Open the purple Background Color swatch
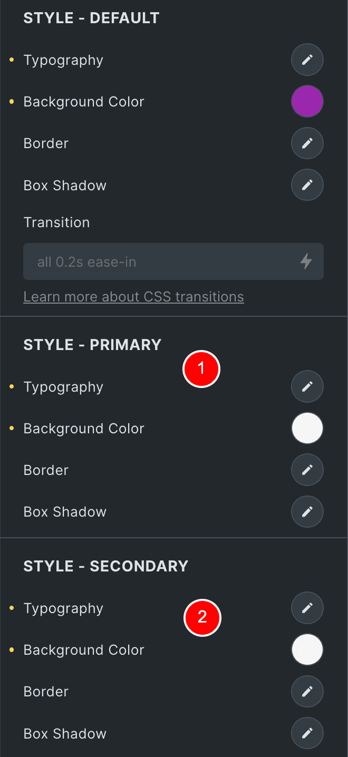The height and width of the screenshot is (757, 348). pos(307,102)
